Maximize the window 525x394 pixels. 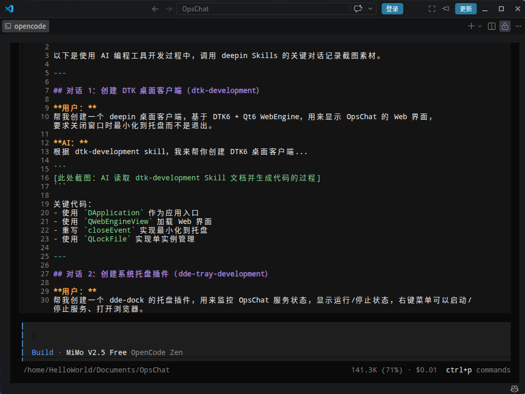click(501, 9)
